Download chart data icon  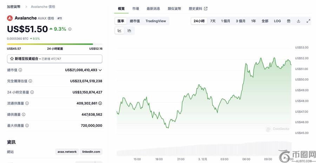pyautogui.click(x=298, y=21)
